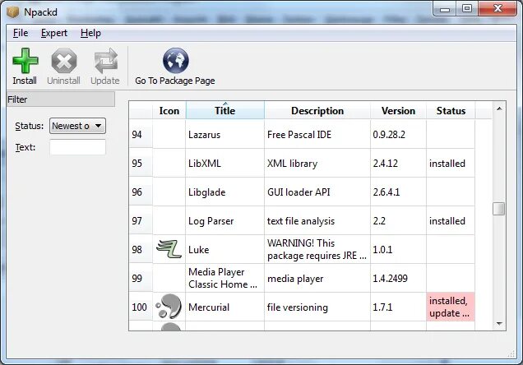Image resolution: width=523 pixels, height=365 pixels.
Task: Click the 'WARNING! This package requires JRE' cell
Action: coord(317,249)
